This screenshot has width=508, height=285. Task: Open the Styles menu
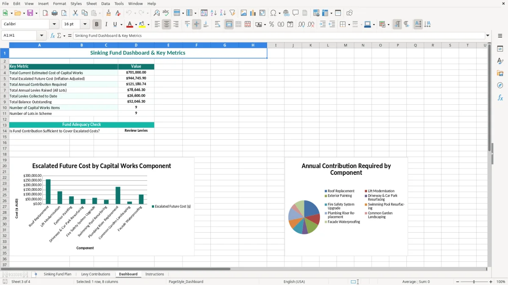coord(76,3)
